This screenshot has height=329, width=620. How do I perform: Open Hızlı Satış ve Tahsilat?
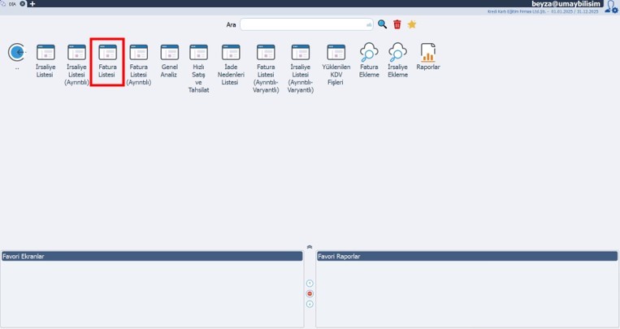coord(199,53)
